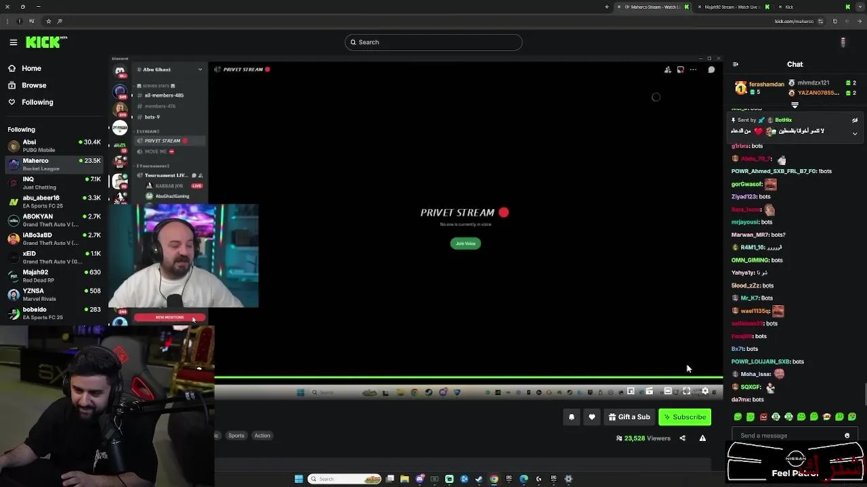Open Kick player settings gear
This screenshot has height=487, width=867.
(705, 391)
